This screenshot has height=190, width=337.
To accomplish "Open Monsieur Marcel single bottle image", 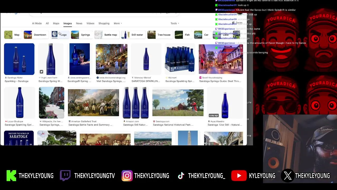I will 146,59.
